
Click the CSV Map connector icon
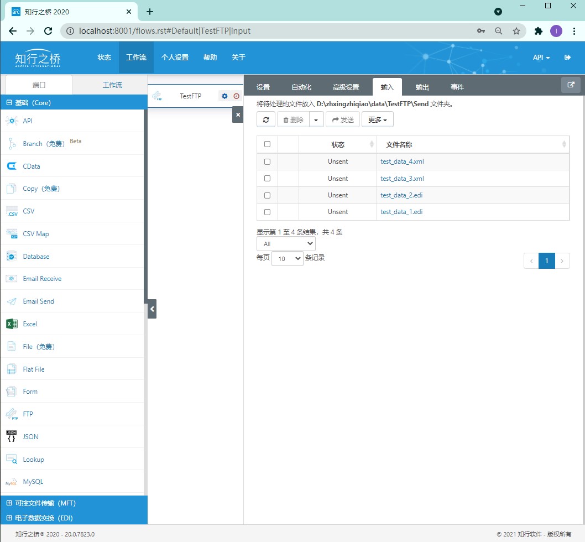point(12,234)
